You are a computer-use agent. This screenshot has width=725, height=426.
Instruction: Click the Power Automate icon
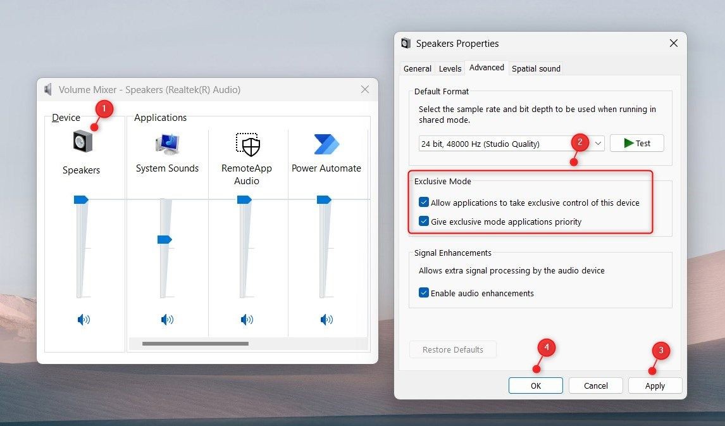(326, 144)
